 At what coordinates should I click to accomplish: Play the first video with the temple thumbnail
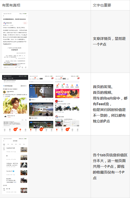coord(41,91)
